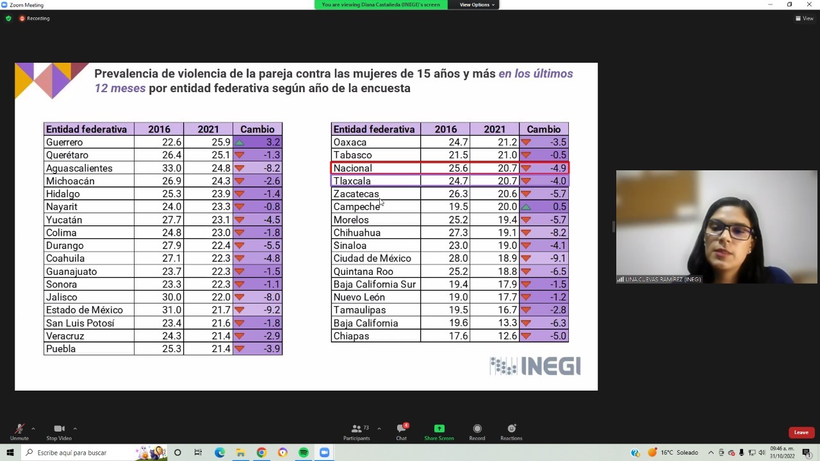Screen dimensions: 820x461
Task: Leave the meeting
Action: click(x=801, y=432)
